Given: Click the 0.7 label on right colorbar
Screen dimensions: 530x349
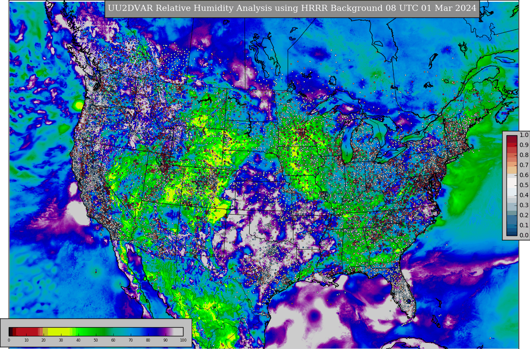Looking at the screenshot, I should point(524,165).
